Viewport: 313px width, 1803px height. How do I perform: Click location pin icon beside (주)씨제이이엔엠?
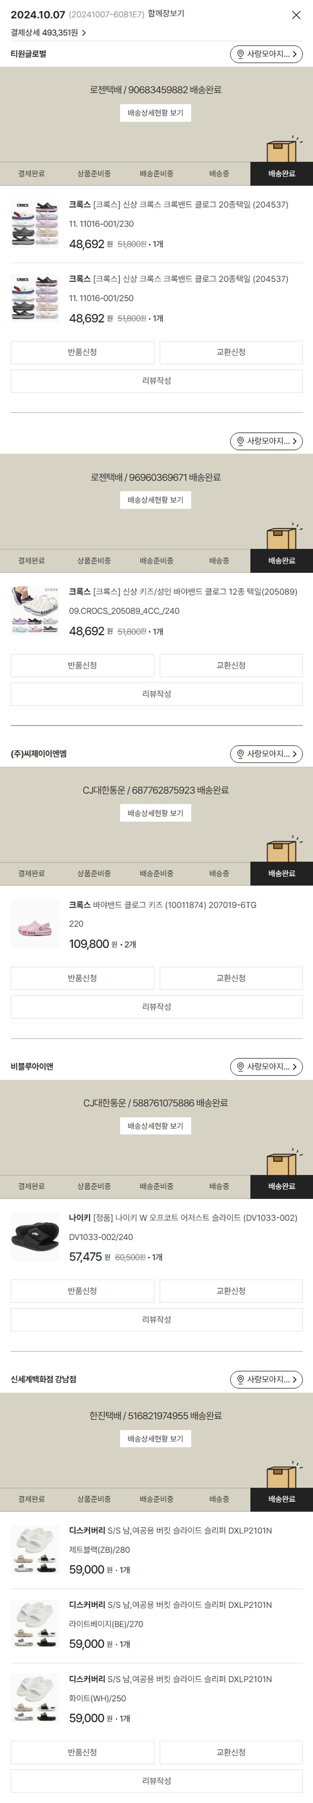[x=240, y=754]
